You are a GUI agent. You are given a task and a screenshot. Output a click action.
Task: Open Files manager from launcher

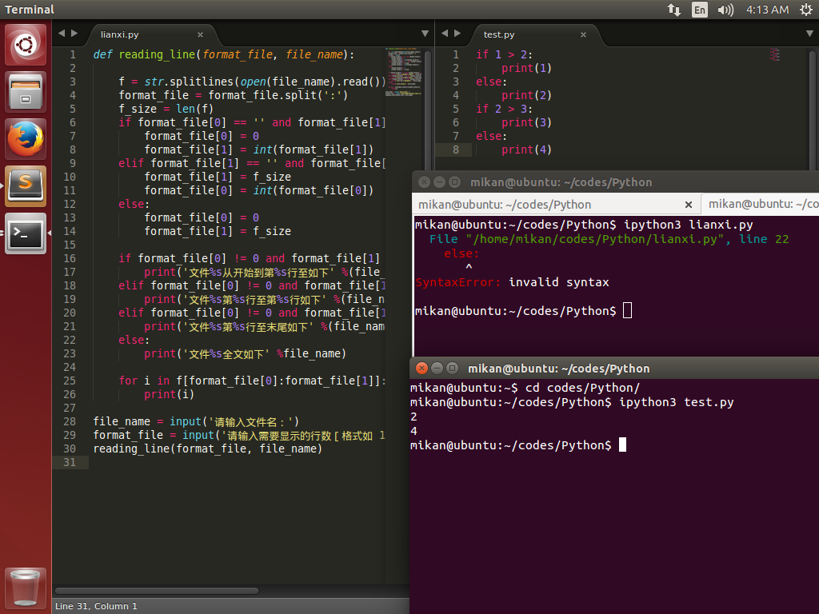click(26, 92)
